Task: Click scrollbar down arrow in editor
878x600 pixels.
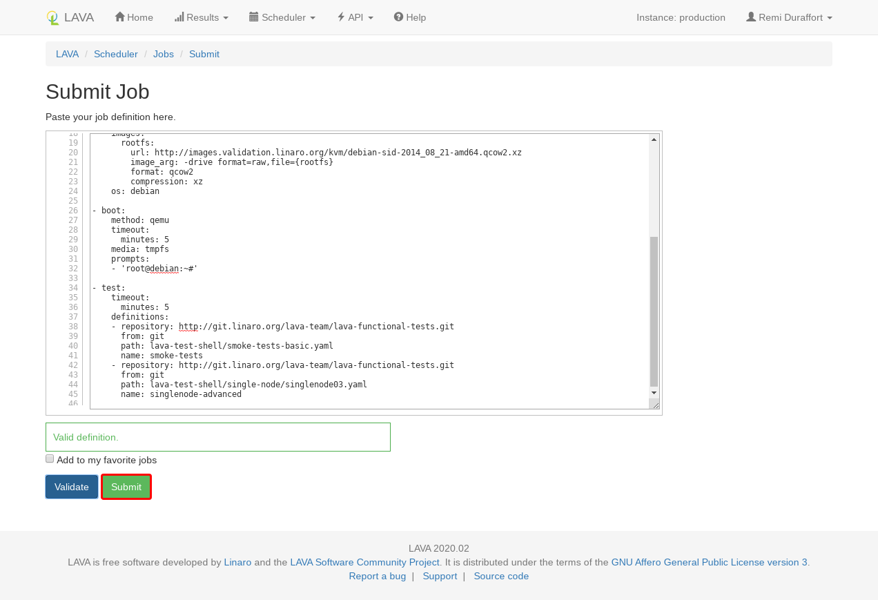Action: click(654, 393)
